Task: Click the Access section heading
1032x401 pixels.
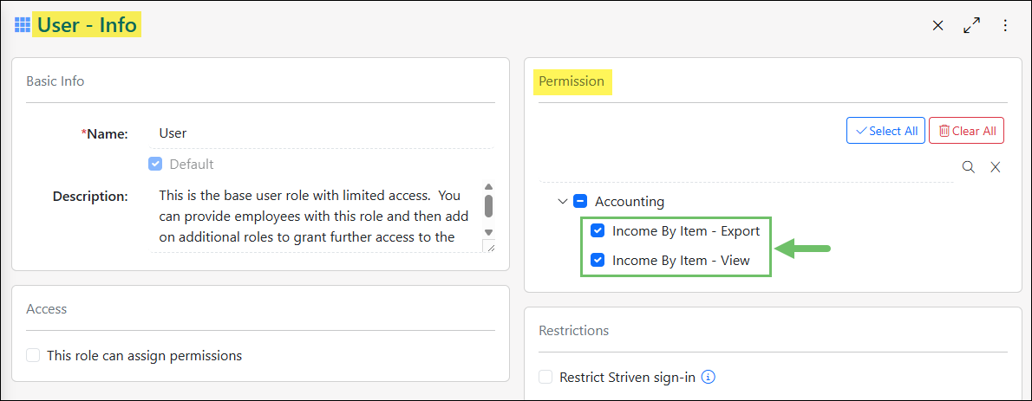Action: click(x=46, y=308)
